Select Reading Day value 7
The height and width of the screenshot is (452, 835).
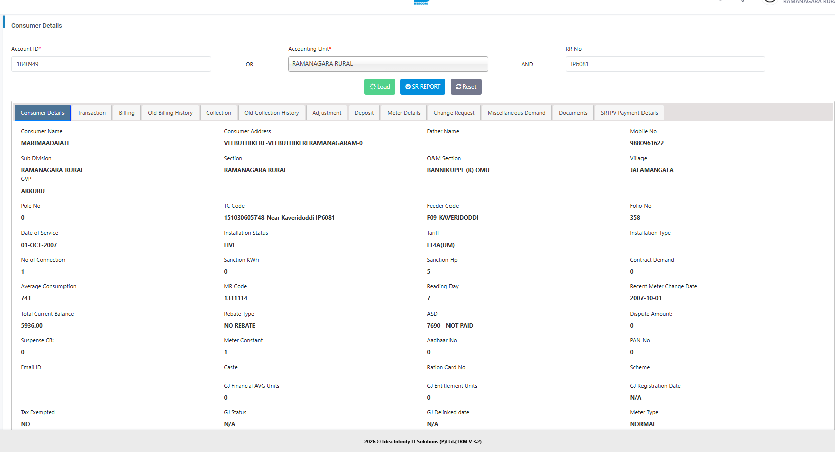tap(429, 298)
